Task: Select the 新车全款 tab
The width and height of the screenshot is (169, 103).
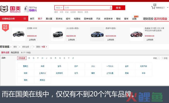Action: coord(5,53)
